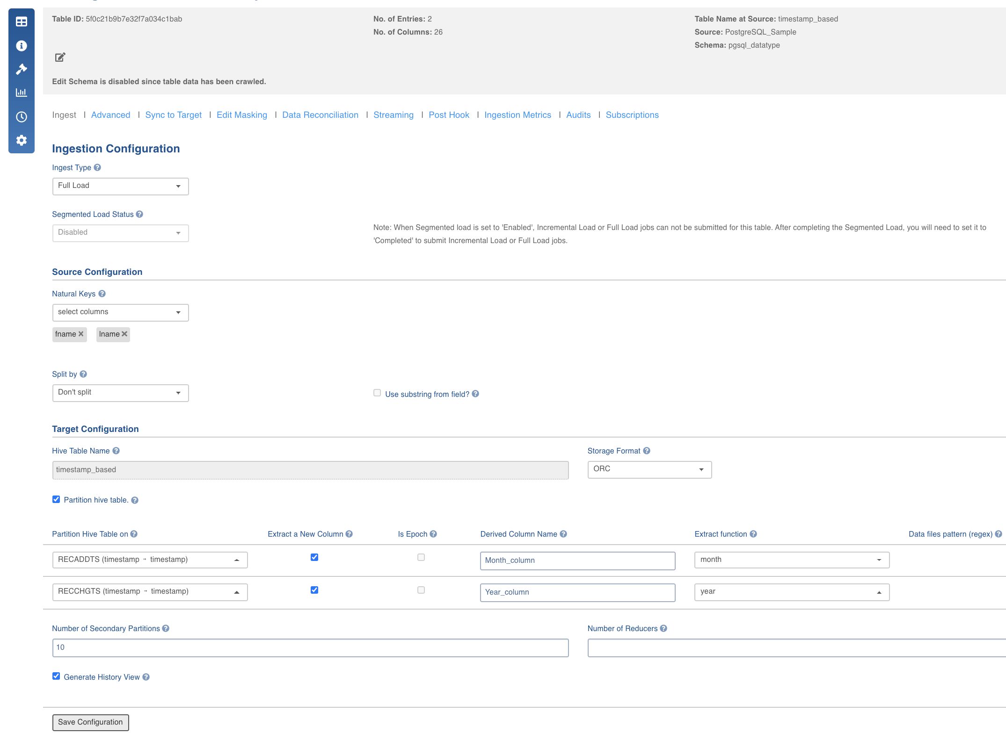Viewport: 1006px width, 733px height.
Task: Switch to the Edit Masking tab
Action: (x=242, y=115)
